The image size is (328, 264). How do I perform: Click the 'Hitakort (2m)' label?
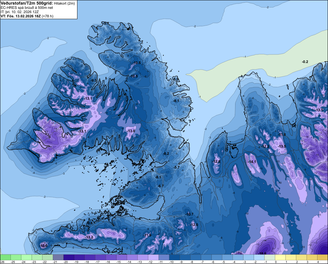pyautogui.click(x=64, y=3)
